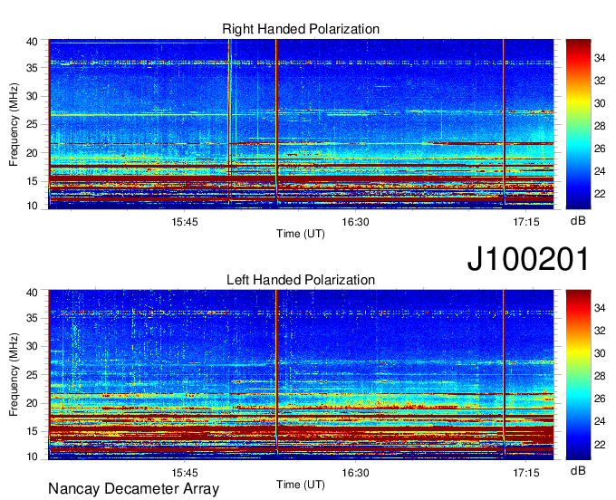The height and width of the screenshot is (500, 616).
Task: Click 15:45 tick label under Left Handed plot
Action: pos(185,473)
